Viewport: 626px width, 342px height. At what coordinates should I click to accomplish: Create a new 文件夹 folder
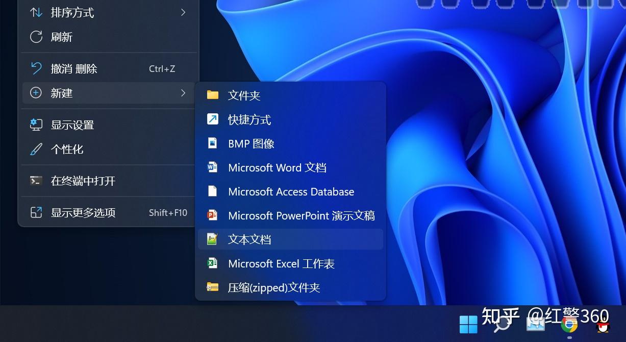click(290, 95)
